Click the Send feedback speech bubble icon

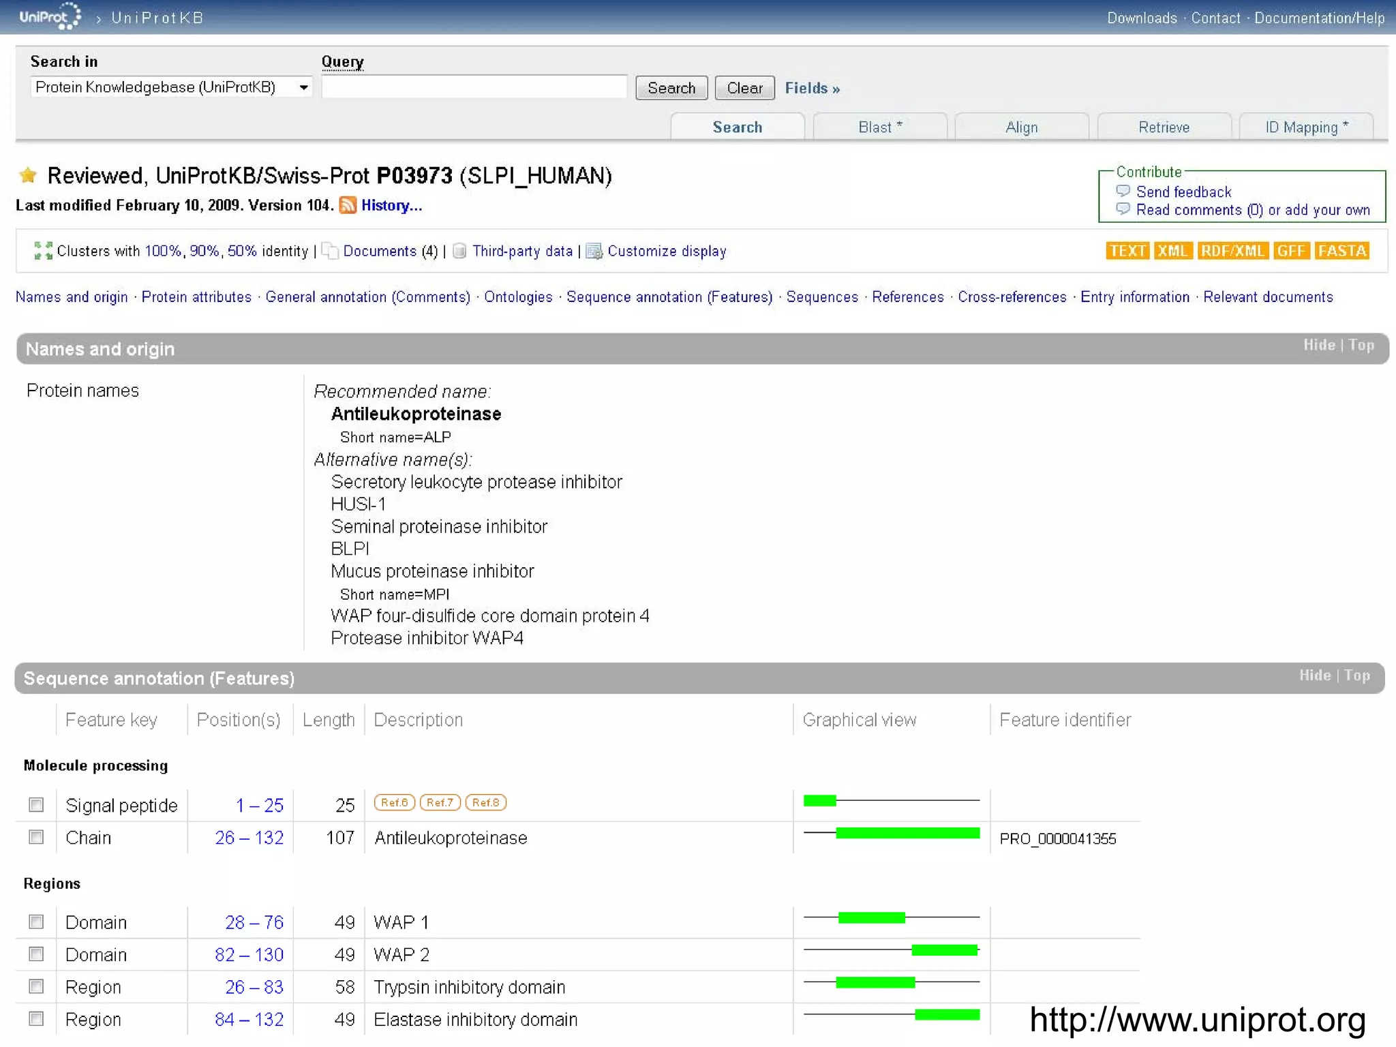[1123, 191]
